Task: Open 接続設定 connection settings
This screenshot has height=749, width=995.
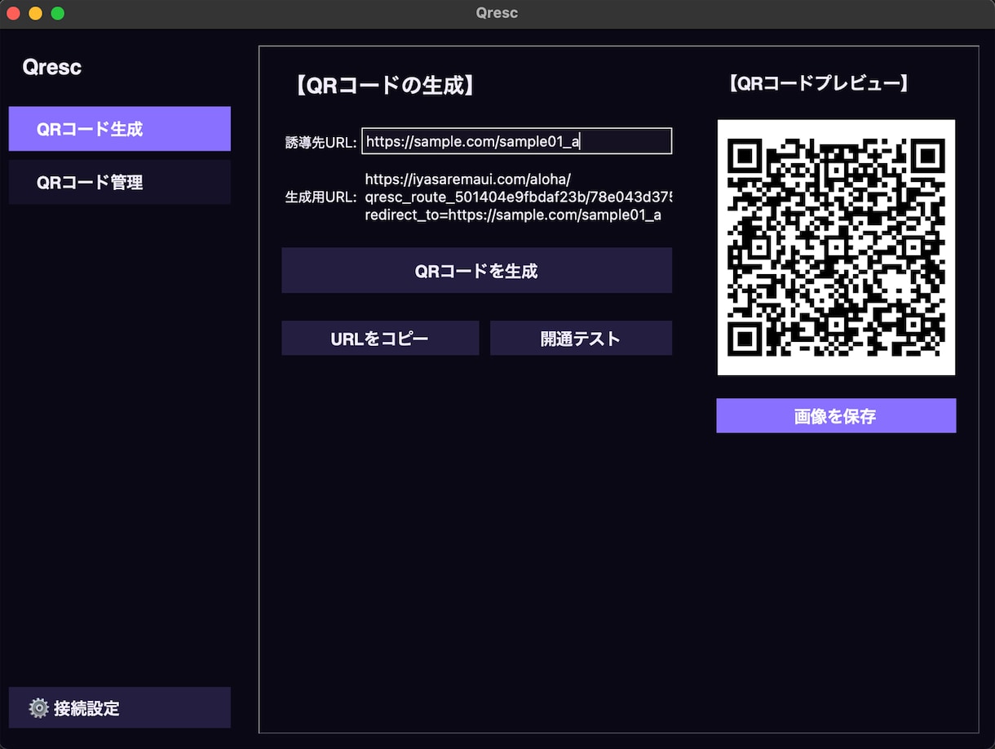Action: [x=119, y=707]
